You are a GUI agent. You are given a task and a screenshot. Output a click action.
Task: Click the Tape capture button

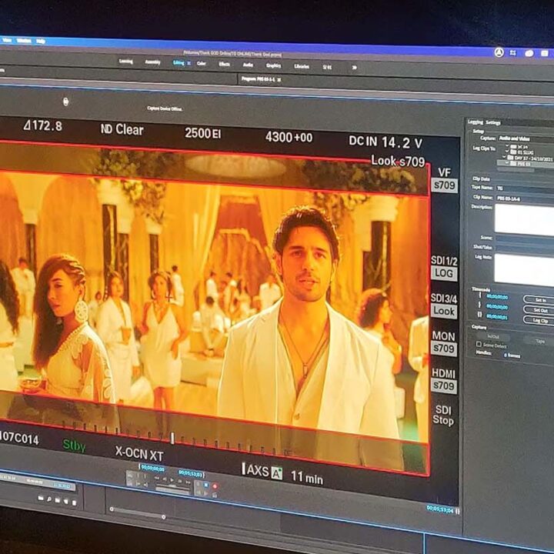539,341
